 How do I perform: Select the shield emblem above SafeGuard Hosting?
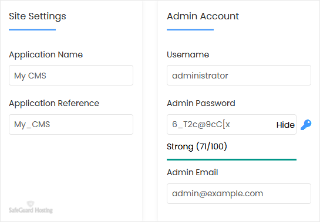point(31,203)
